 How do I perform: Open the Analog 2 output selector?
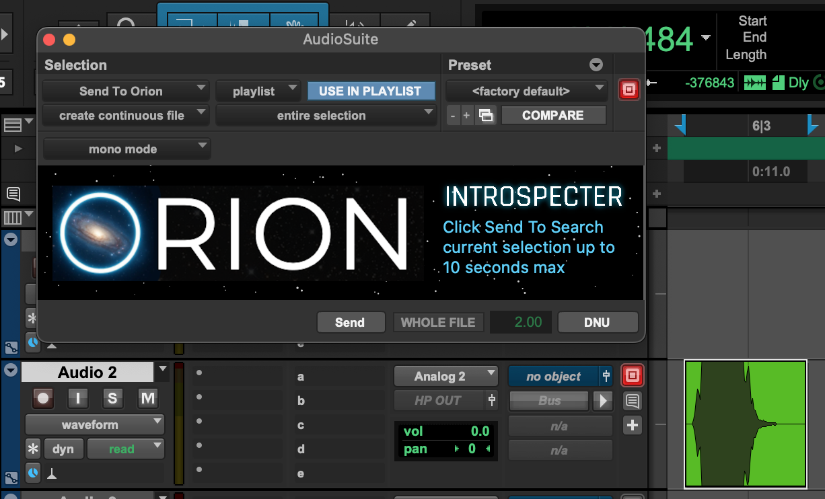pyautogui.click(x=445, y=376)
